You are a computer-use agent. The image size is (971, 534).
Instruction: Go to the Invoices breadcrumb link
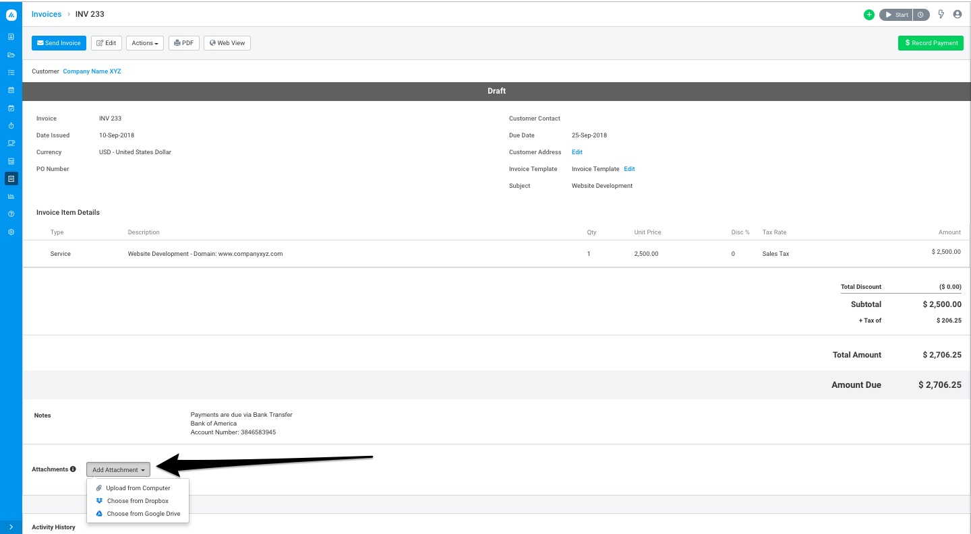(47, 14)
